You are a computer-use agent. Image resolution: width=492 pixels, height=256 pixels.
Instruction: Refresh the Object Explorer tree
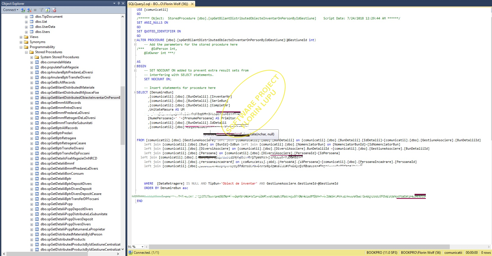pos(48,10)
